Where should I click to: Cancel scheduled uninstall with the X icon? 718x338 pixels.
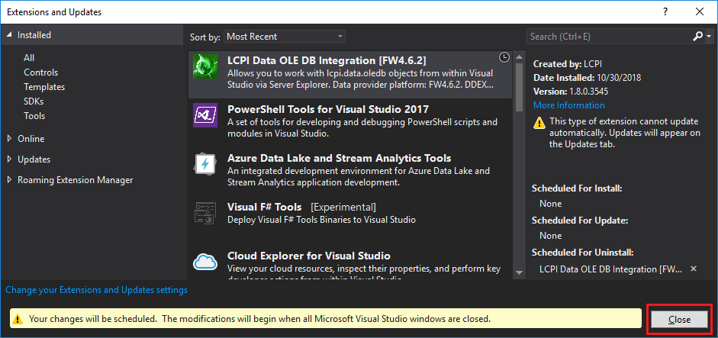click(x=694, y=269)
